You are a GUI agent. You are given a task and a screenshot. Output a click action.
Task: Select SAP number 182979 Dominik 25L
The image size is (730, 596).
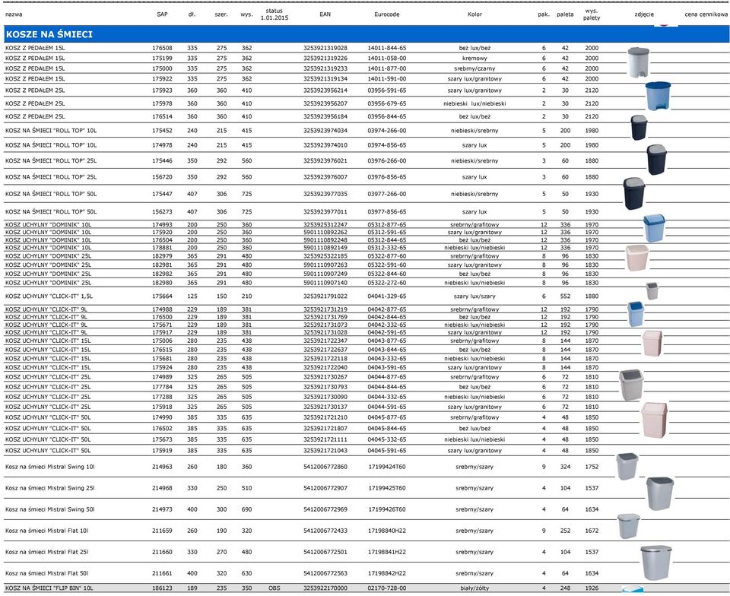tap(162, 256)
